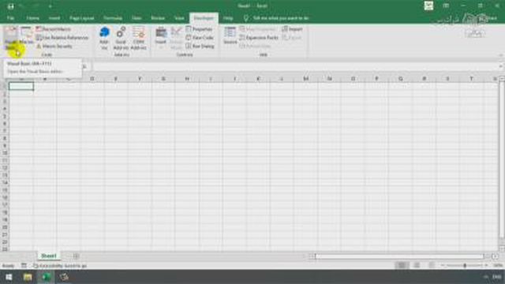
Task: Switch to the View tab
Action: coord(179,18)
